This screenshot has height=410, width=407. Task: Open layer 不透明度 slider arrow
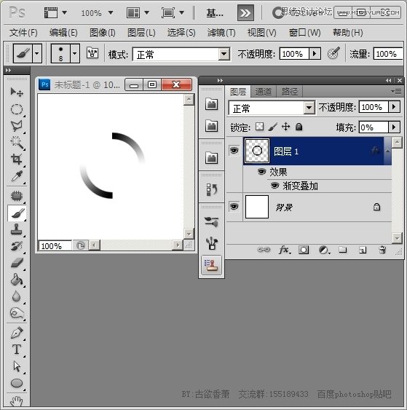coord(394,106)
